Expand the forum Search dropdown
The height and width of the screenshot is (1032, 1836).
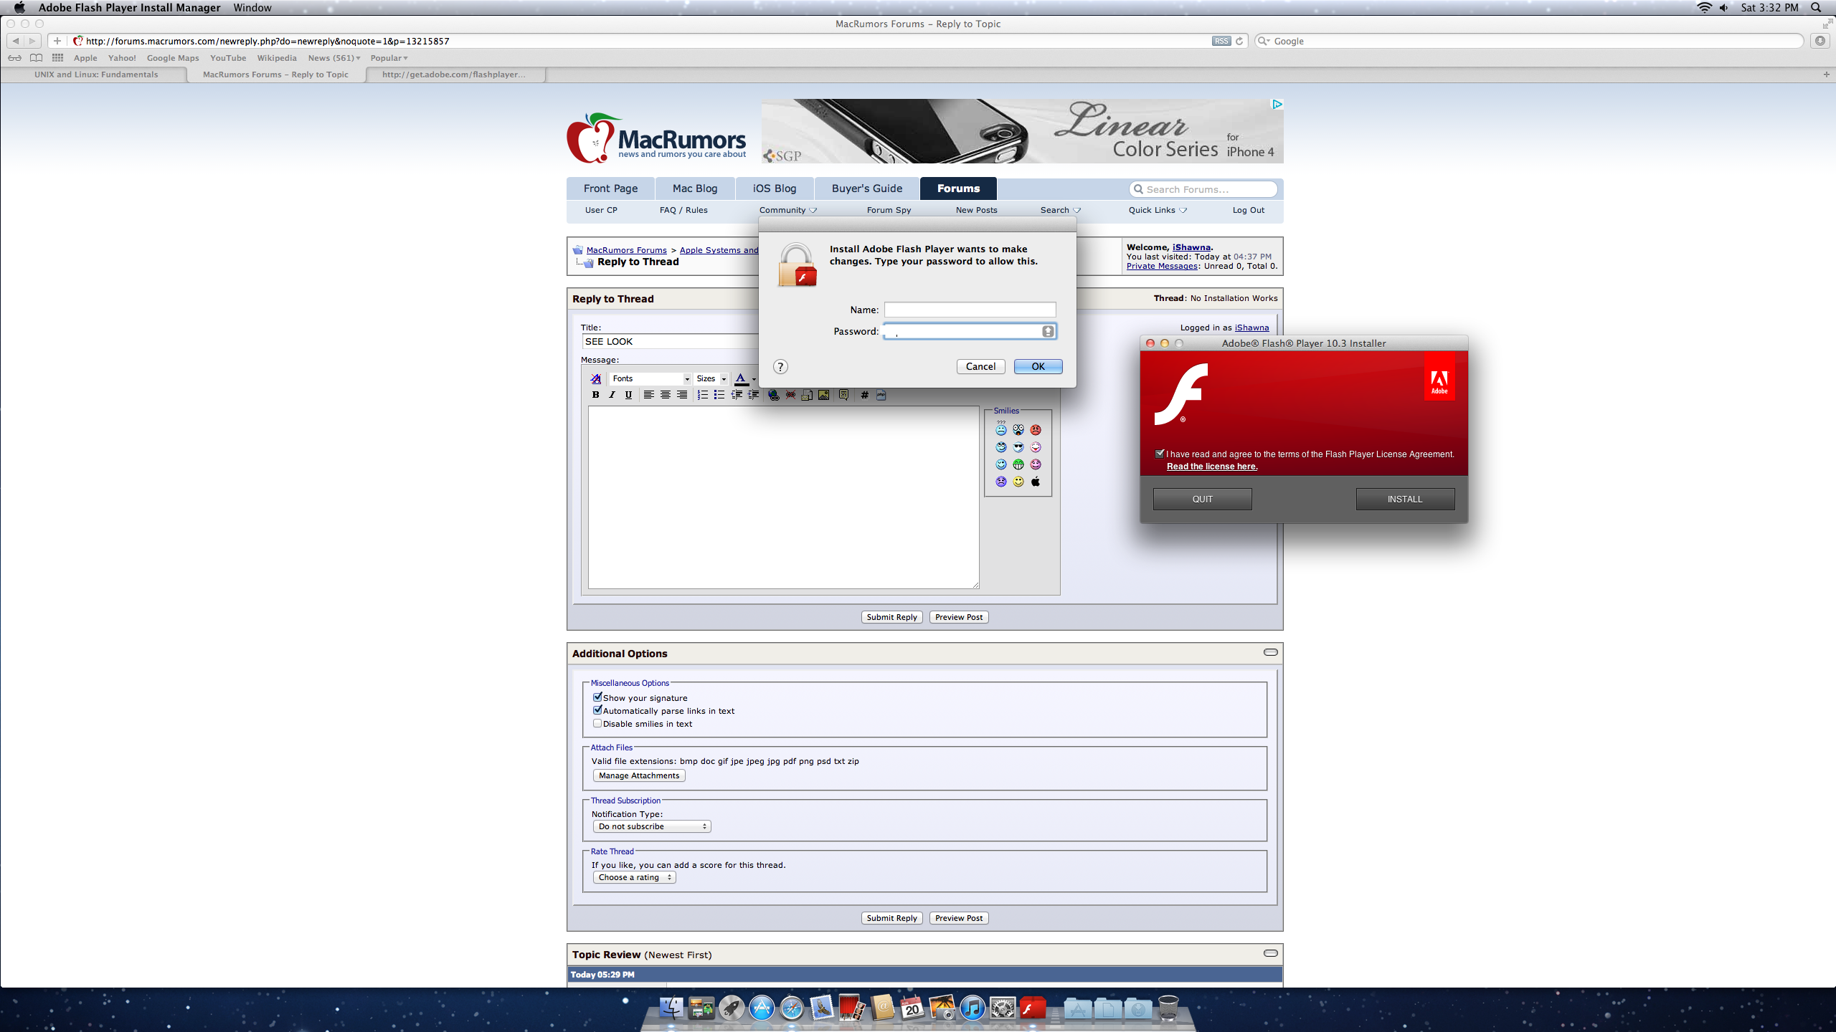pyautogui.click(x=1060, y=210)
